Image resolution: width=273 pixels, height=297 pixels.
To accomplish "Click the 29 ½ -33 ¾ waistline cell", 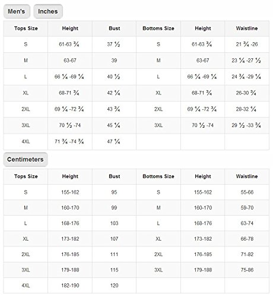I will click(247, 125).
